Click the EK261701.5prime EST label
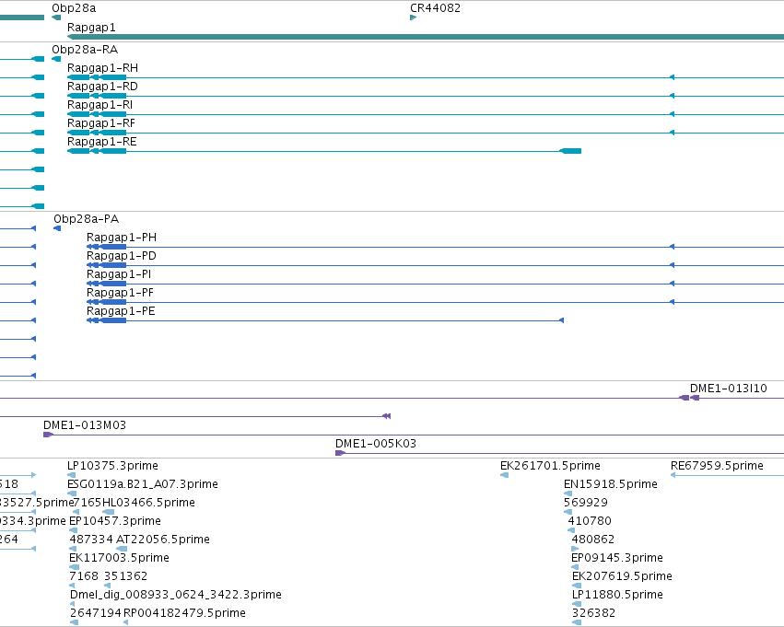This screenshot has width=784, height=627. [x=550, y=466]
